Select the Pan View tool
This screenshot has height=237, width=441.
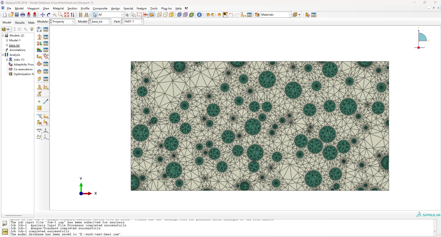(42, 15)
